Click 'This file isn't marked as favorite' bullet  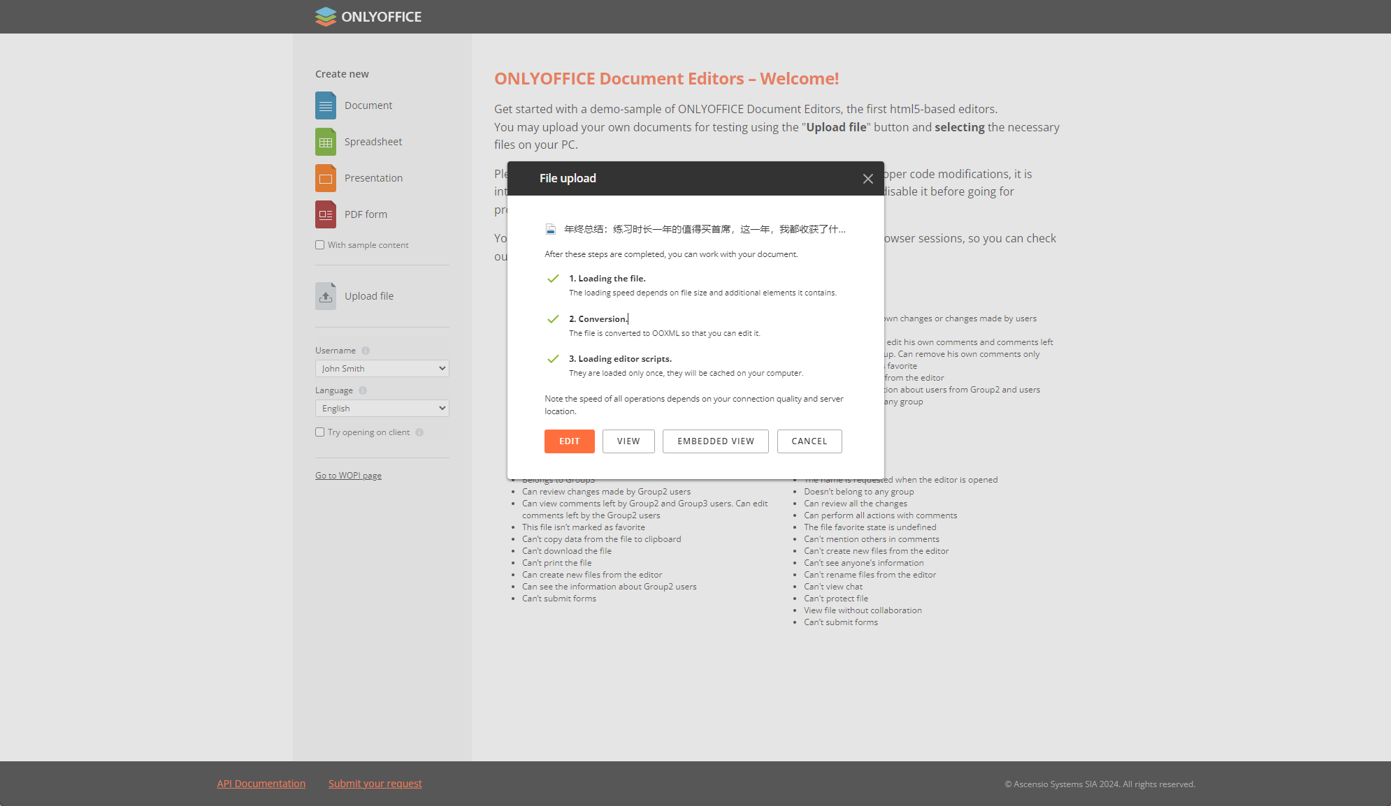click(x=584, y=527)
